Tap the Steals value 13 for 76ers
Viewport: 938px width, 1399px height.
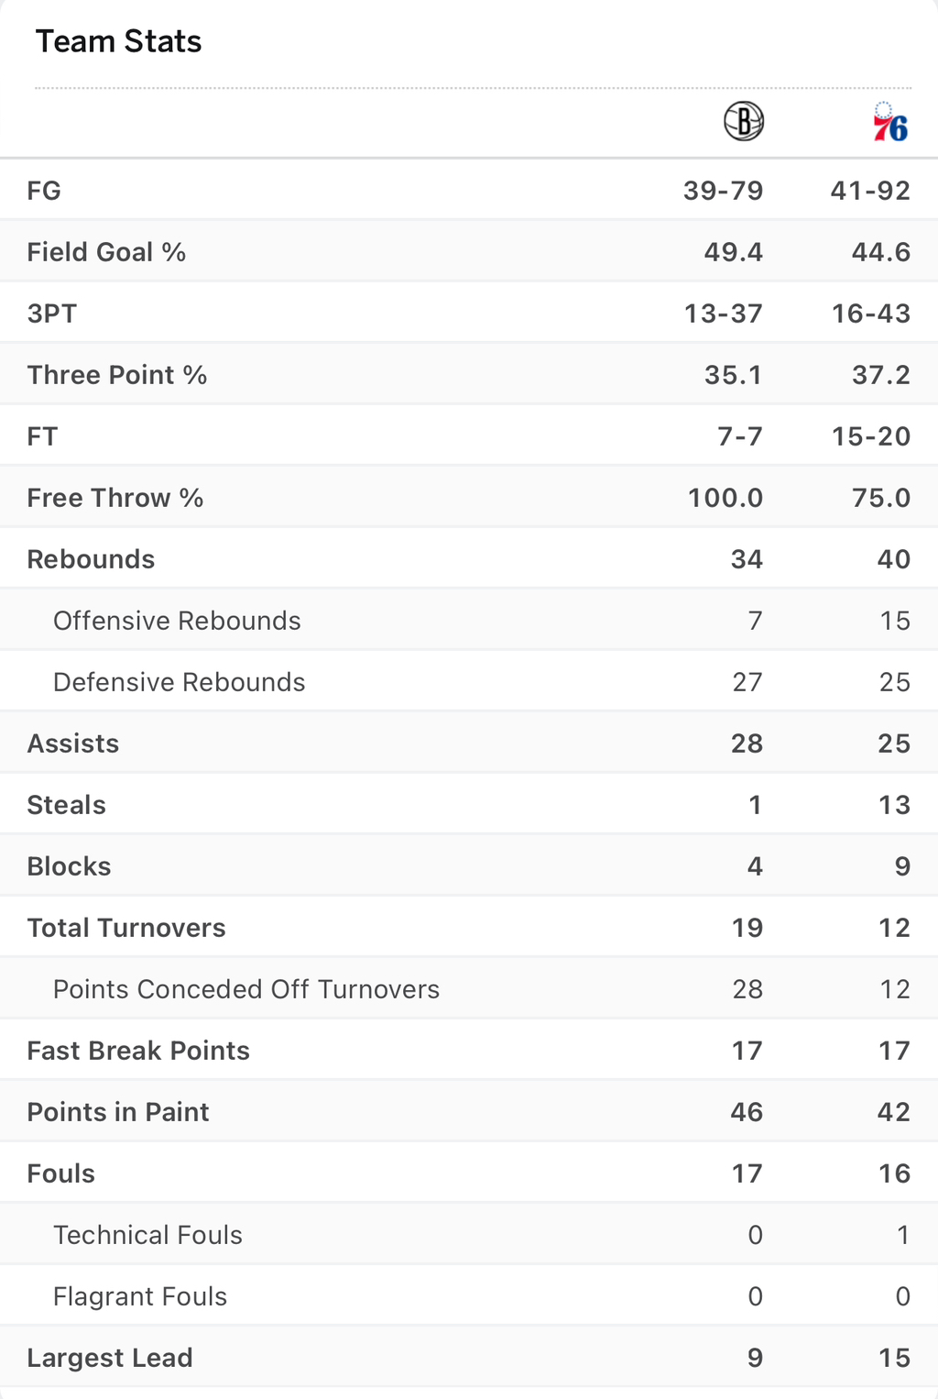click(x=894, y=805)
